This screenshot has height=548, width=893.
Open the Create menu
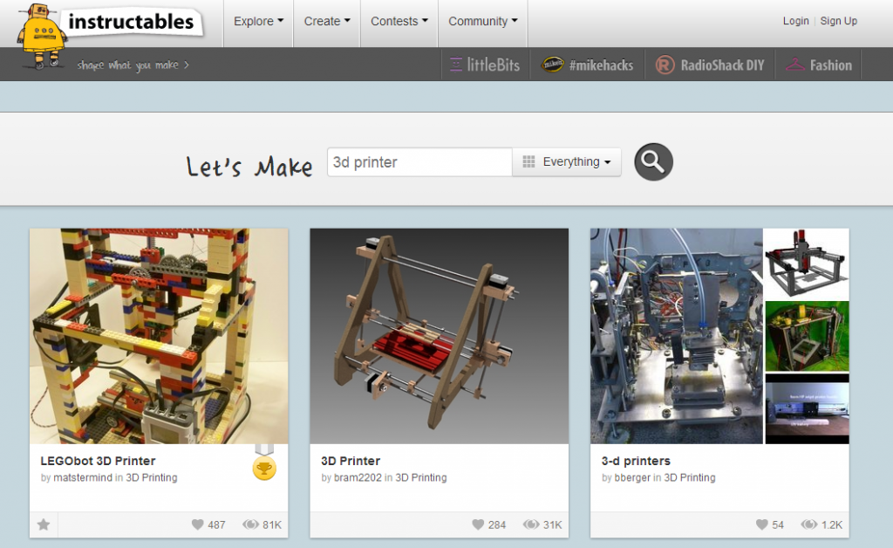click(326, 21)
